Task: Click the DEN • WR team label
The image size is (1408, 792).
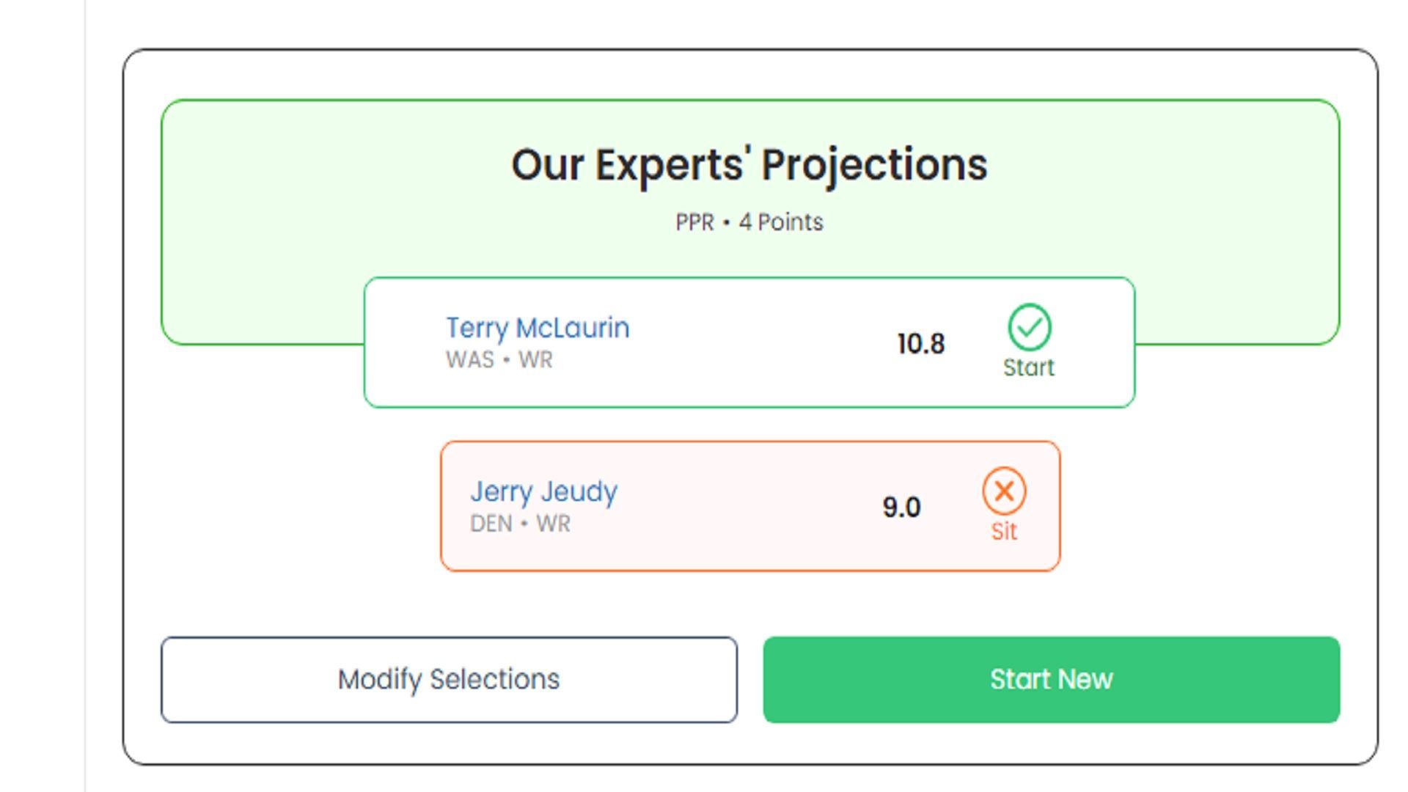Action: 519,524
